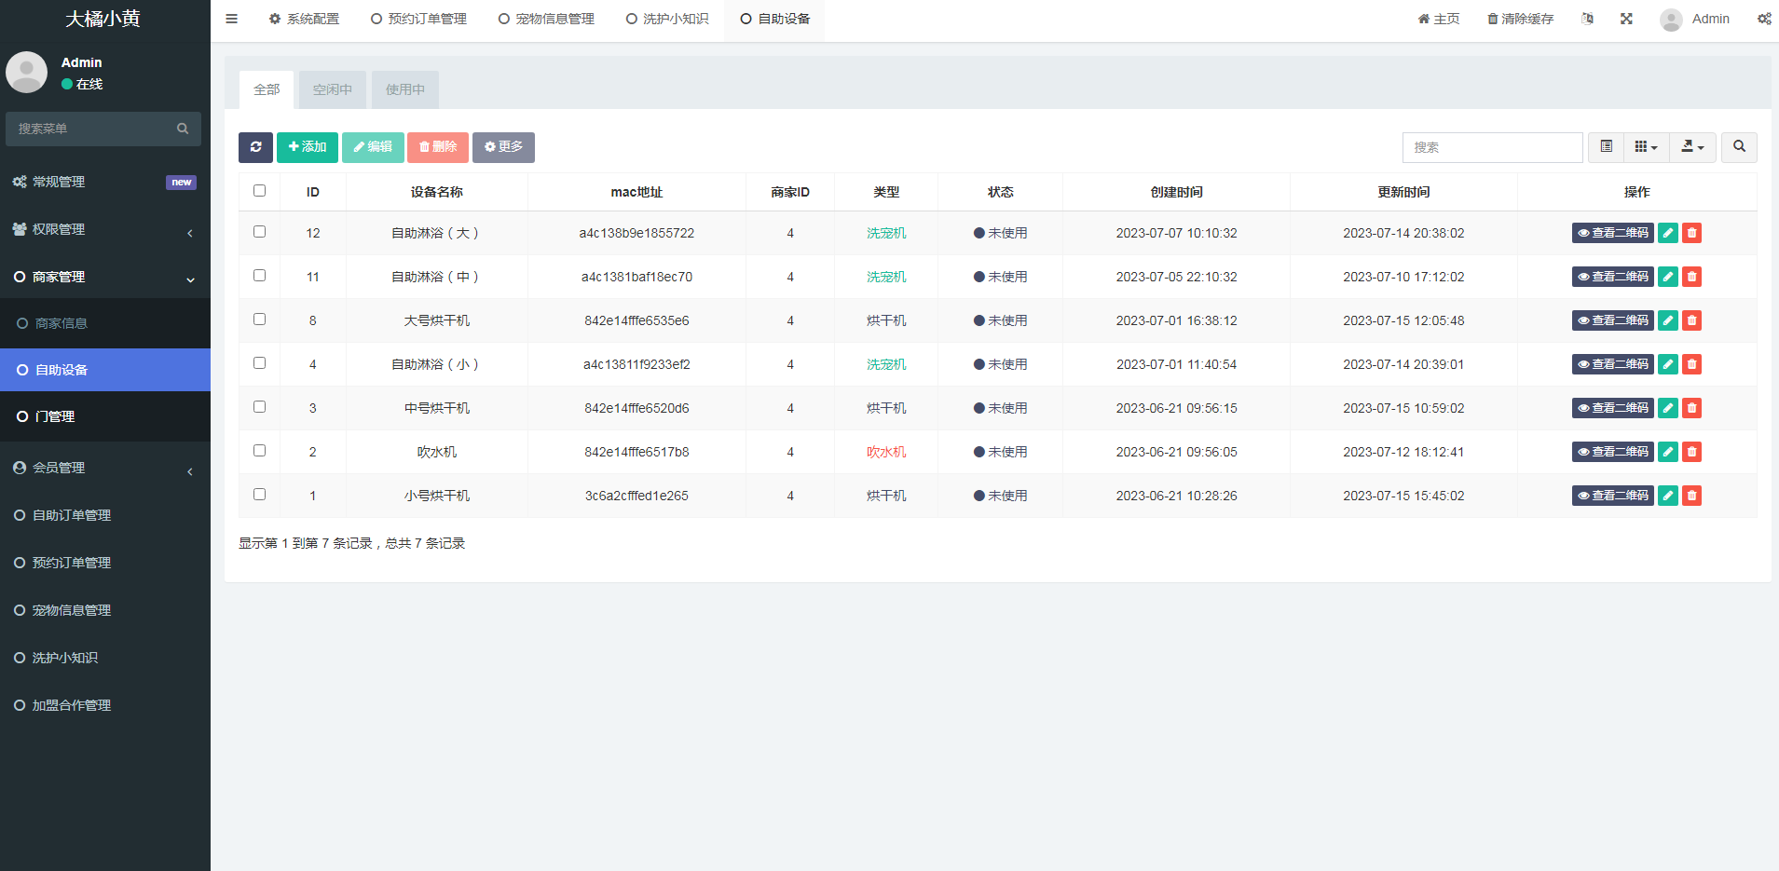Image resolution: width=1779 pixels, height=871 pixels.
Task: Click the hamburger menu toggle icon
Action: (x=232, y=19)
